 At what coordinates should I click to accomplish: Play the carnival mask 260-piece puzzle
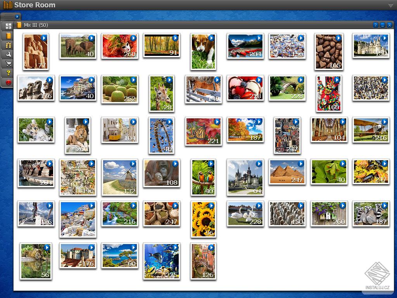coord(133,38)
